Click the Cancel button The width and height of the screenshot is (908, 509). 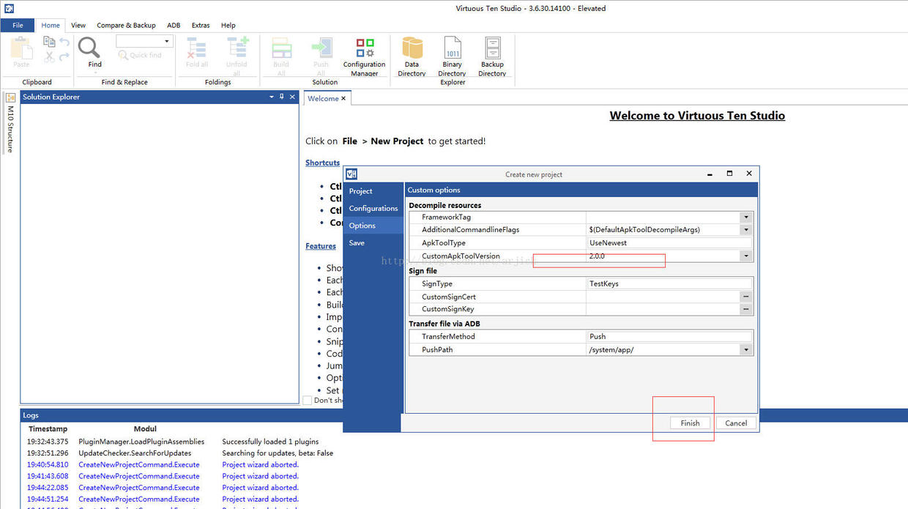click(736, 423)
